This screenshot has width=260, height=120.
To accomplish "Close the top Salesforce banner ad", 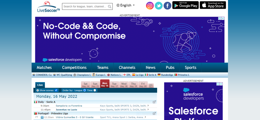I will click(223, 19).
